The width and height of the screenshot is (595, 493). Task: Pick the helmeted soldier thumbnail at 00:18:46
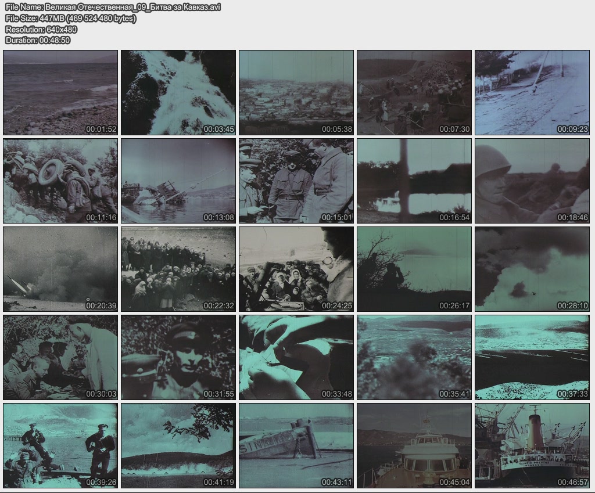[x=532, y=181]
